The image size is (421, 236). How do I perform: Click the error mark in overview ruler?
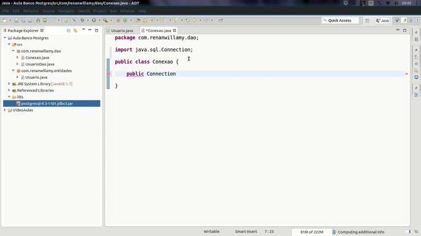coord(407,74)
